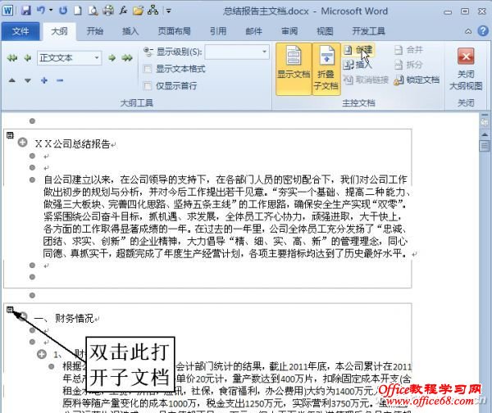Viewport: 492px width, 413px height.
Task: Click the fx formula icon in quick access toolbar
Action: (x=123, y=11)
